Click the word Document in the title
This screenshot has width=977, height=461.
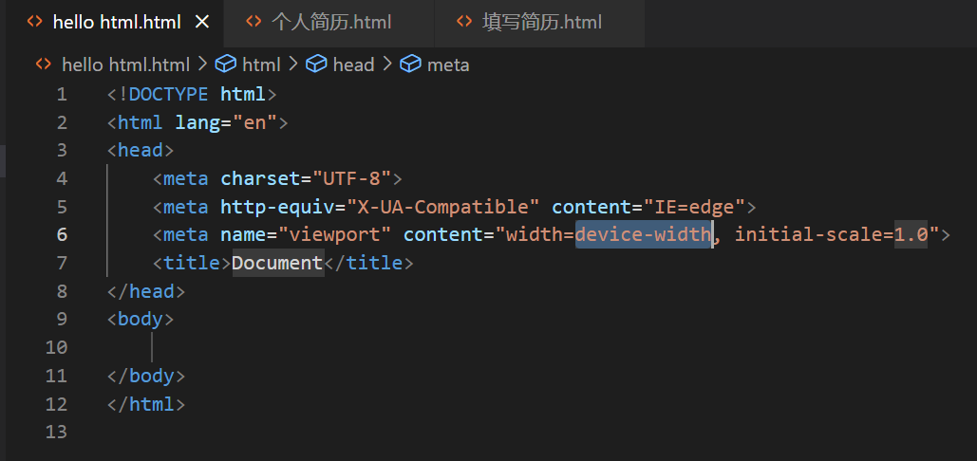coord(278,263)
